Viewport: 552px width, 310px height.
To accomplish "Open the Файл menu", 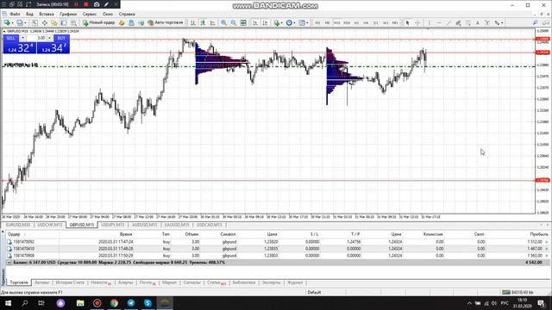I will pyautogui.click(x=15, y=14).
